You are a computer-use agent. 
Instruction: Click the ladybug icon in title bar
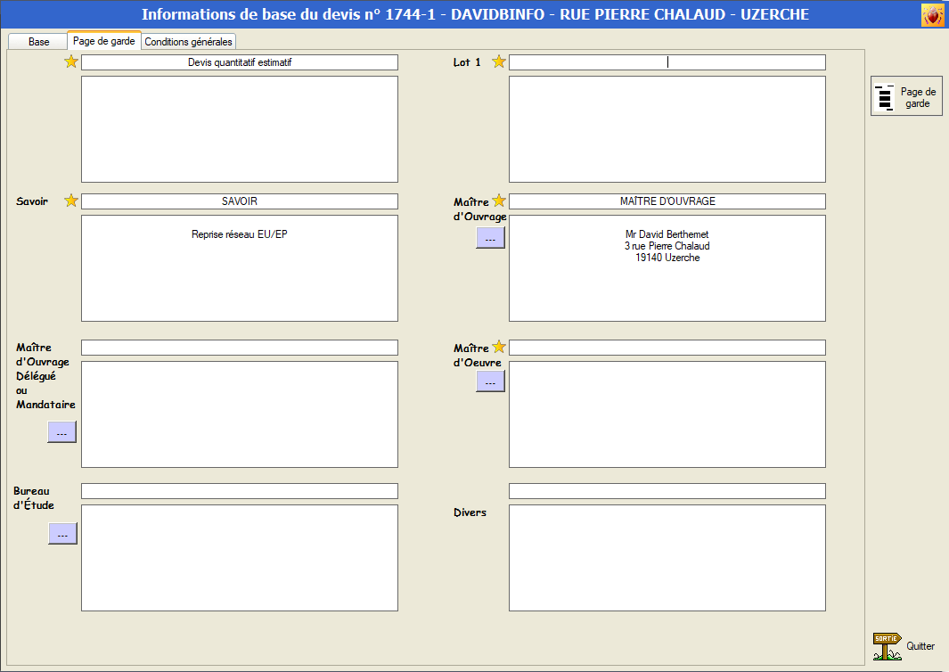(932, 15)
